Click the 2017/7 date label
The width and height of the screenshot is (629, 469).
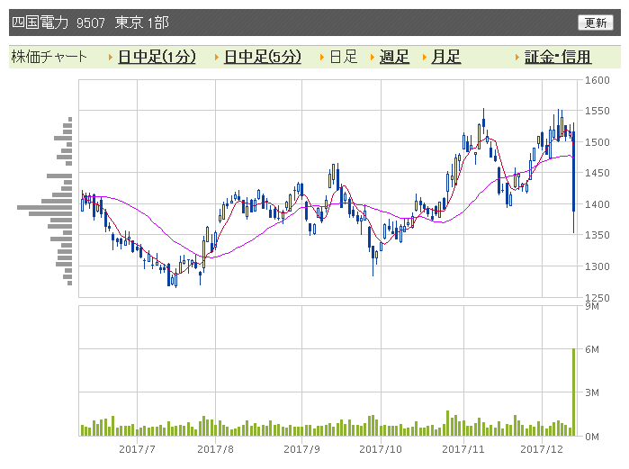137,449
